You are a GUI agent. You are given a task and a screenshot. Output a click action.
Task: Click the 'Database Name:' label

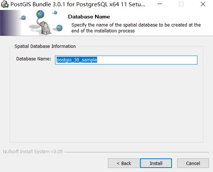click(x=34, y=59)
